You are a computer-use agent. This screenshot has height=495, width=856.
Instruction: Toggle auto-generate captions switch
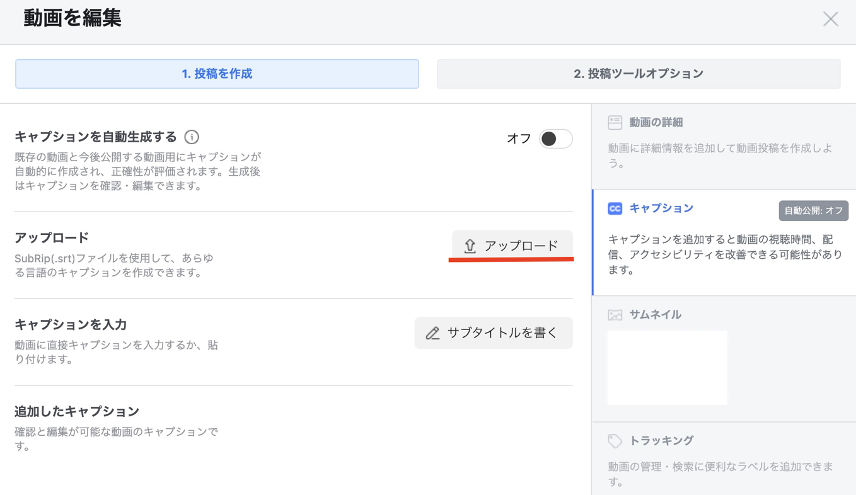click(x=555, y=139)
